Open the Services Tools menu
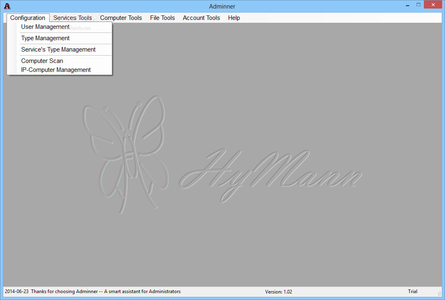The width and height of the screenshot is (445, 300). [x=73, y=18]
